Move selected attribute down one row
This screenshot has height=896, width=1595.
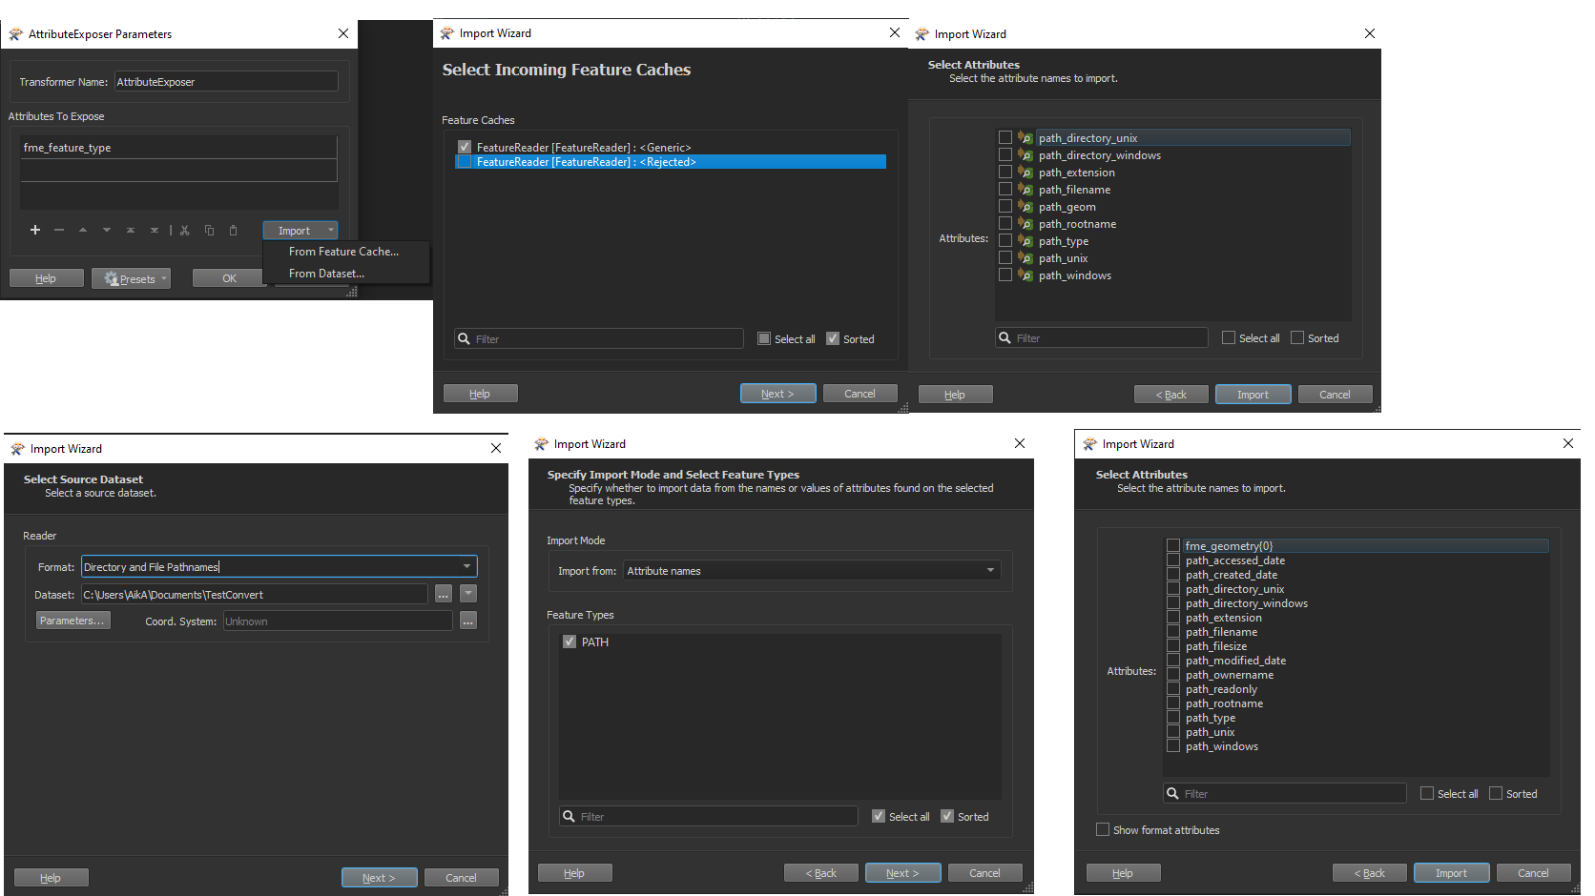(x=107, y=230)
